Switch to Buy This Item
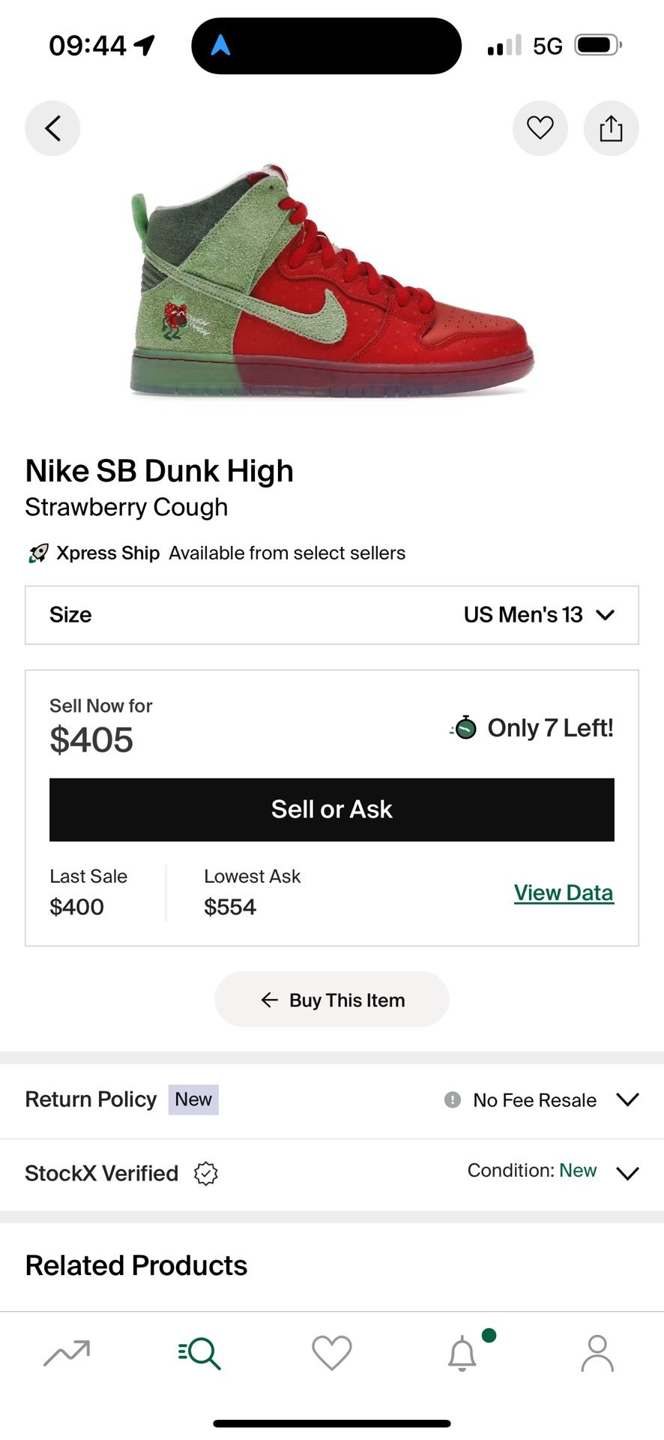The height and width of the screenshot is (1440, 664). coord(332,1000)
